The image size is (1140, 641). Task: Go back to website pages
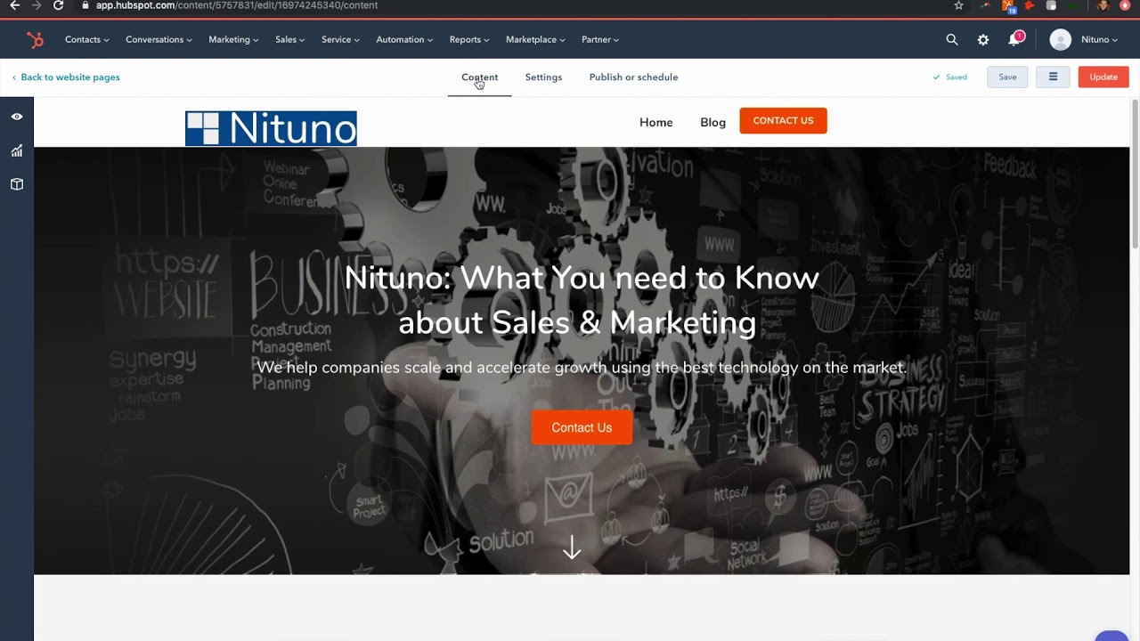[66, 77]
